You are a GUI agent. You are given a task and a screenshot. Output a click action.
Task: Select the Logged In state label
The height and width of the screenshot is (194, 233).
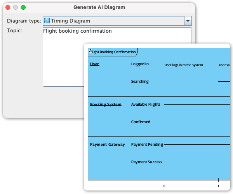coord(140,64)
